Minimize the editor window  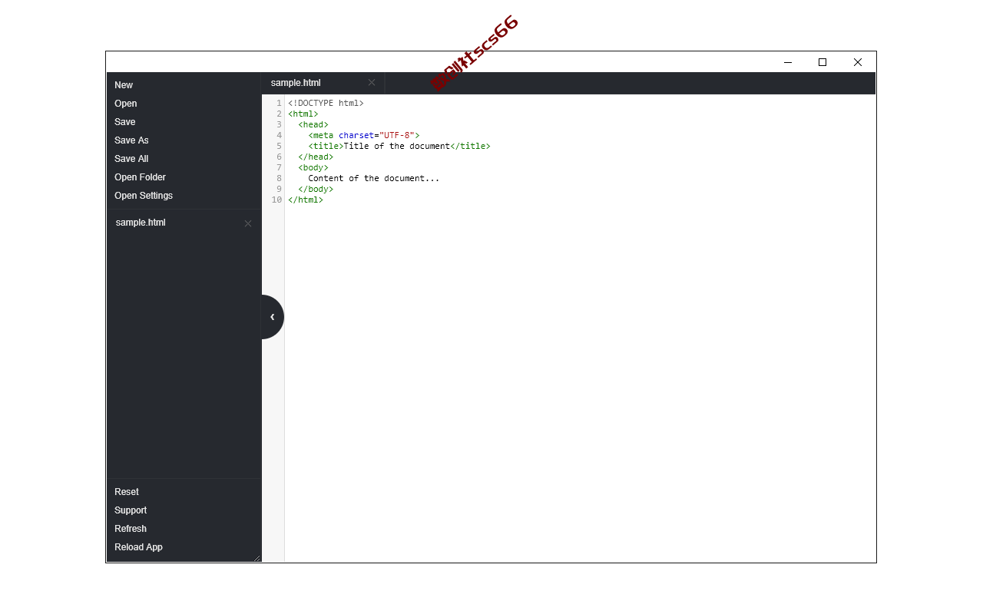tap(787, 62)
